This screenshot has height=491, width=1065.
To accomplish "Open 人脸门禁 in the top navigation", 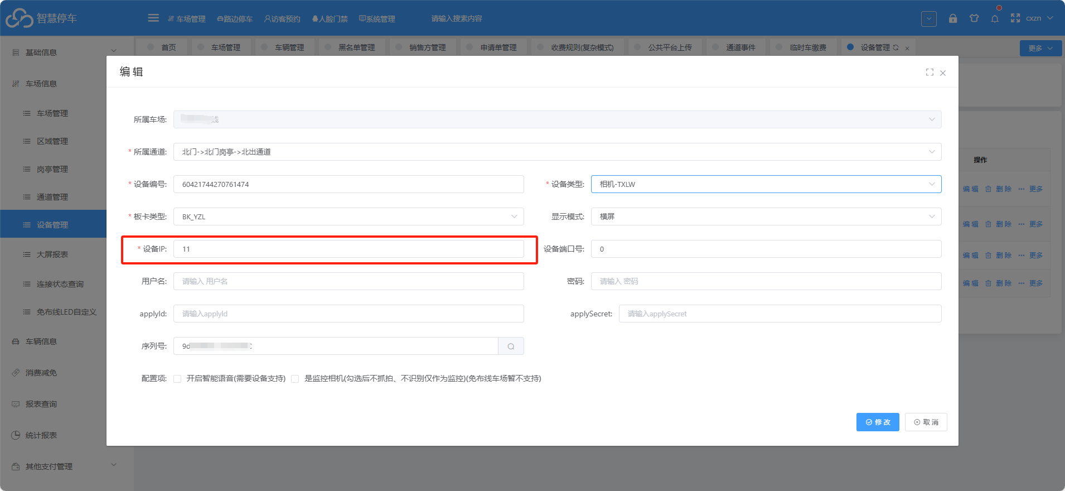I will point(330,19).
